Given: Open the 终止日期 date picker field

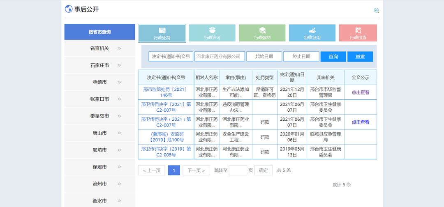Looking at the screenshot, I should click(x=301, y=57).
